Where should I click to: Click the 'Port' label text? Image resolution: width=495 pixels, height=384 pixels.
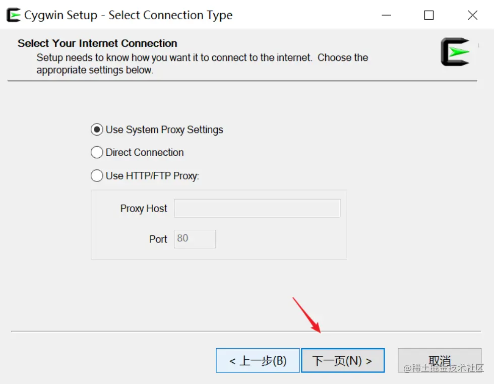(x=158, y=239)
